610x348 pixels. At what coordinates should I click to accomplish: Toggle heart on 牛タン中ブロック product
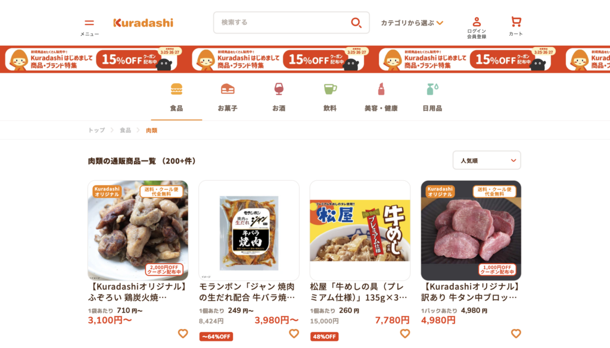[x=516, y=333]
